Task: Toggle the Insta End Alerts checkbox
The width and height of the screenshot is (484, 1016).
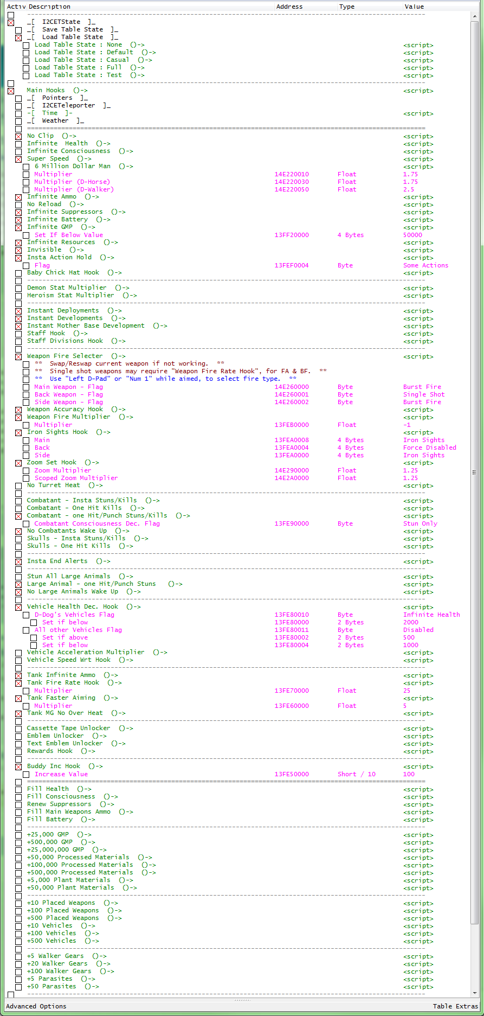Action: tap(18, 562)
